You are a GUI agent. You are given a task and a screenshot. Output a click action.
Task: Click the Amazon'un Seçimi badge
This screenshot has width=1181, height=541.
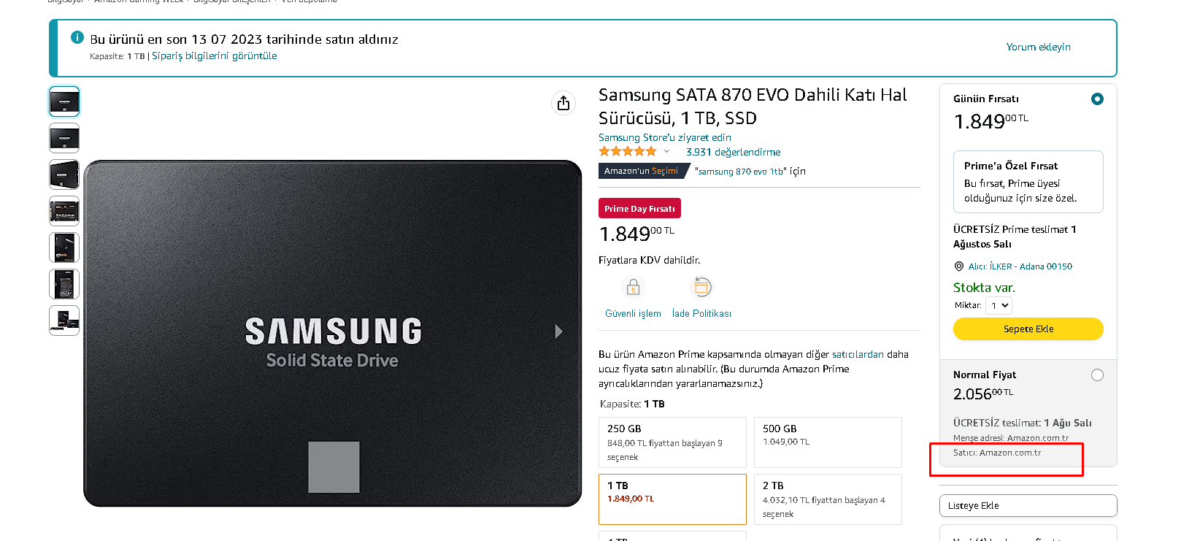(642, 171)
